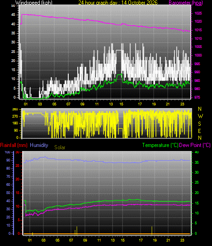Viewport: 212px width, 246px height.
Task: Click the 23 hour label under temperature graph
Action: [x=182, y=240]
